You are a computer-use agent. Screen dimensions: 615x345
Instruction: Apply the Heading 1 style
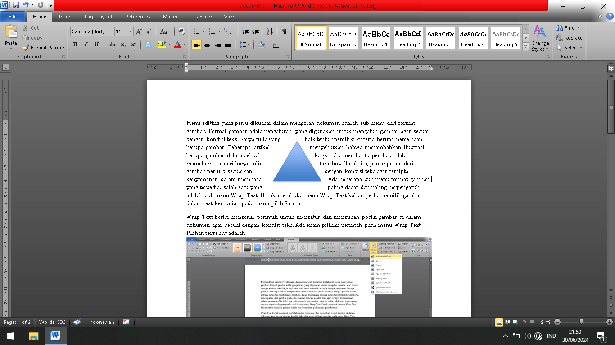click(375, 38)
